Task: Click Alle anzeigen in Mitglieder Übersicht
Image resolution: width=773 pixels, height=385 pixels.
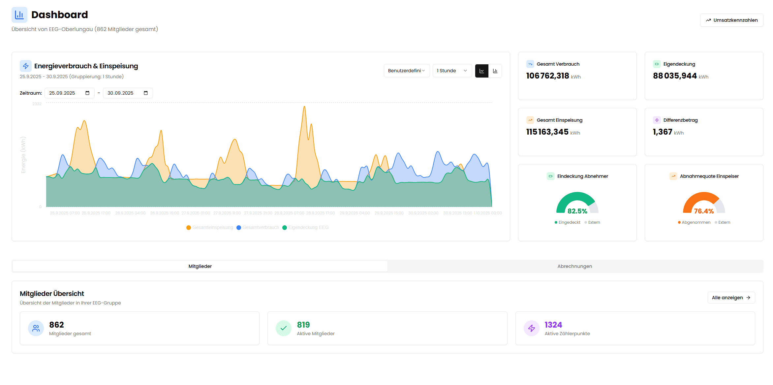Action: click(x=731, y=297)
